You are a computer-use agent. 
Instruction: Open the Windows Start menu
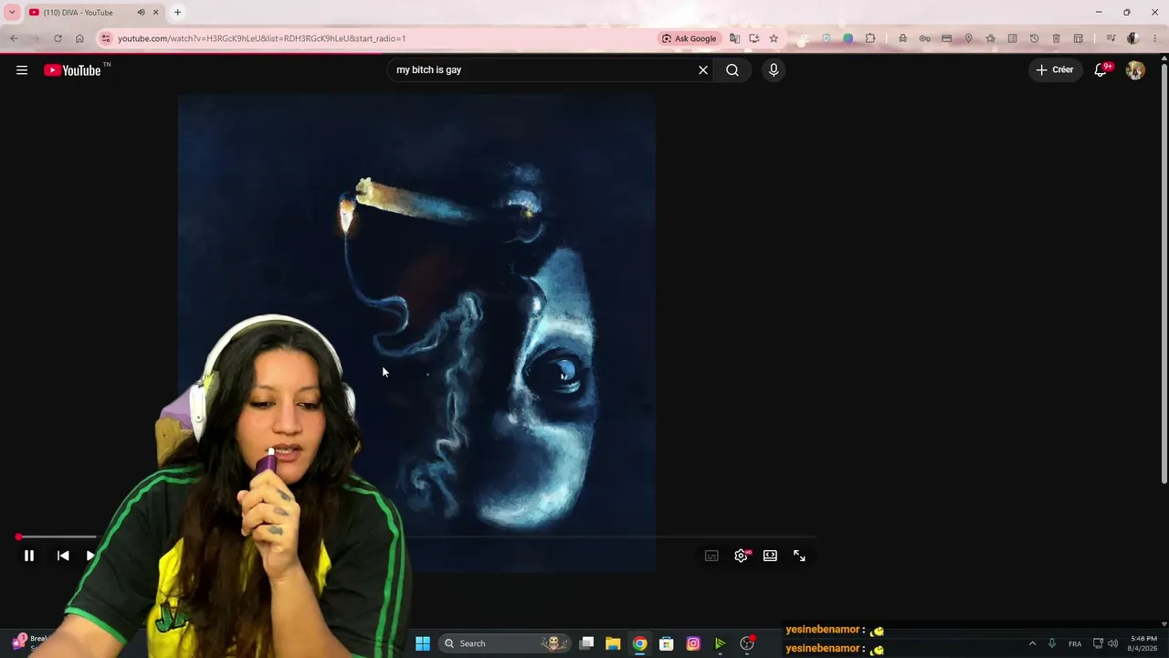tap(423, 643)
